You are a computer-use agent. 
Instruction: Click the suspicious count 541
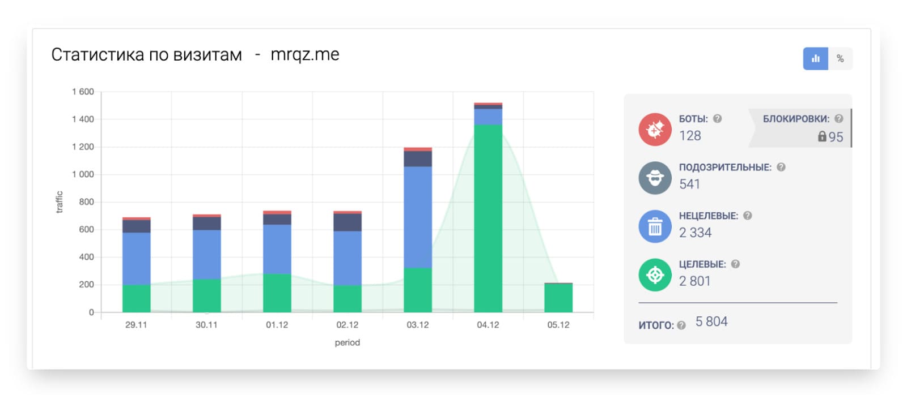click(689, 184)
